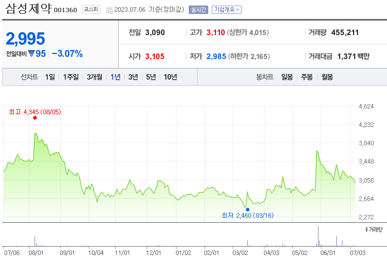Click the red 최고 high-point marker dot
Viewport: 387px width, 260px height.
point(35,117)
